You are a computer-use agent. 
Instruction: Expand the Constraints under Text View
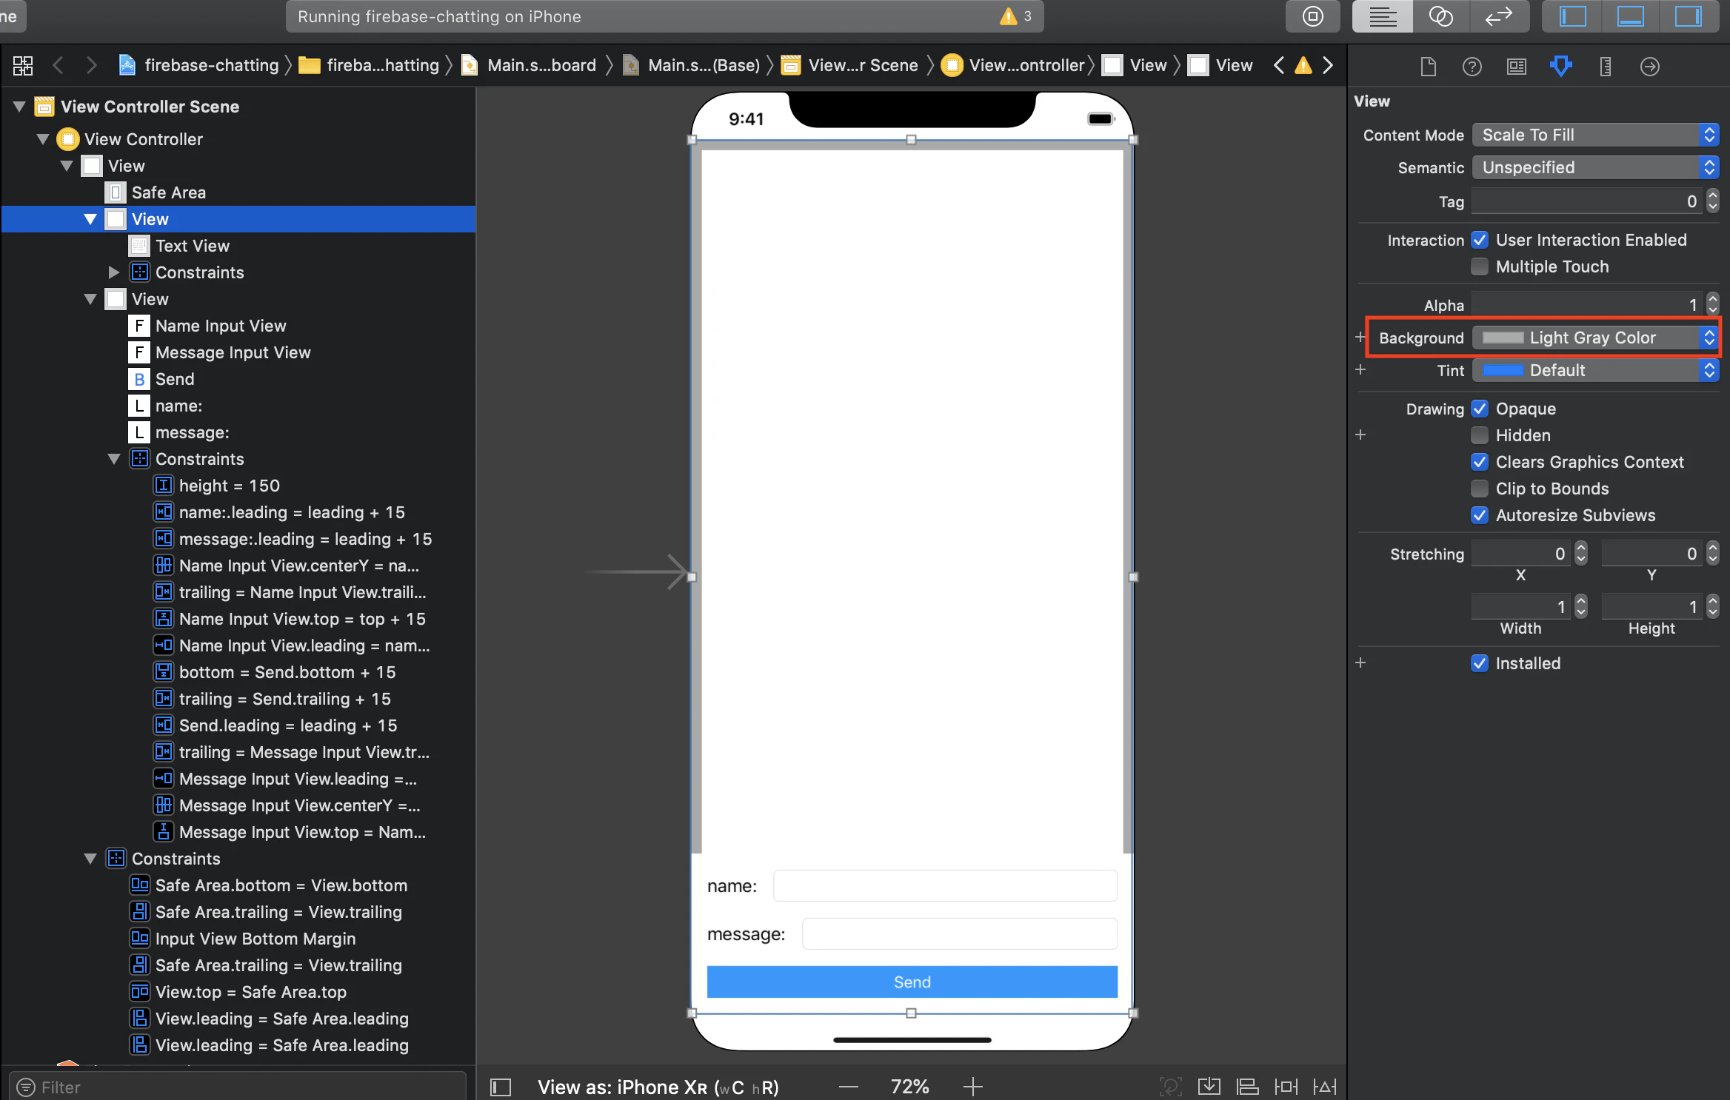pos(113,272)
